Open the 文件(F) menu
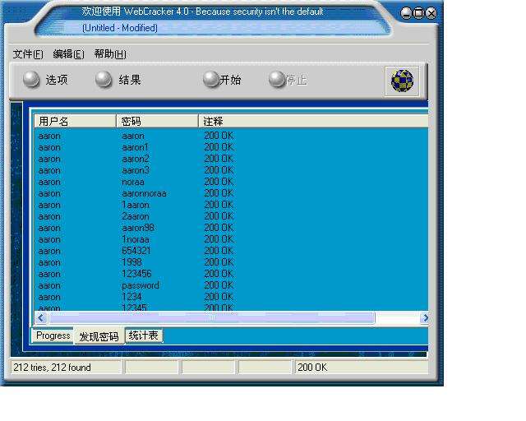Screen dimensions: 526x421 point(28,54)
